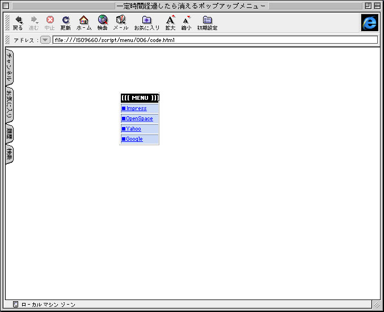Click the toolbar grip handle beside Back

click(x=7, y=23)
